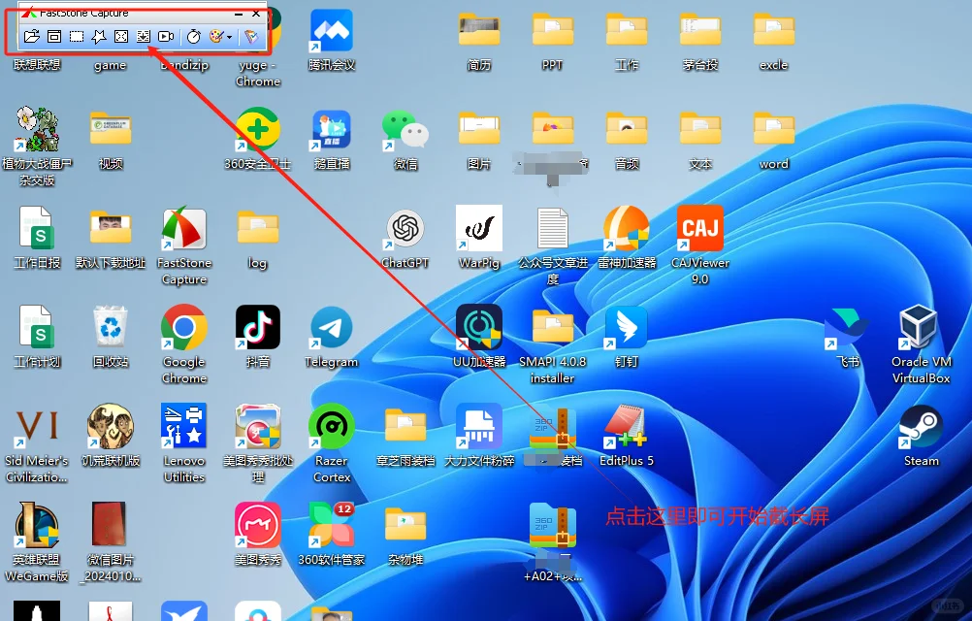
Task: Select the rectangular region capture tool
Action: coord(77,37)
